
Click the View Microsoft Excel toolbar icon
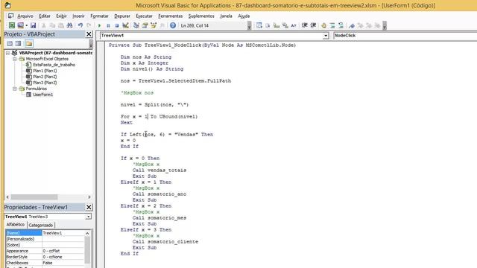click(x=12, y=25)
